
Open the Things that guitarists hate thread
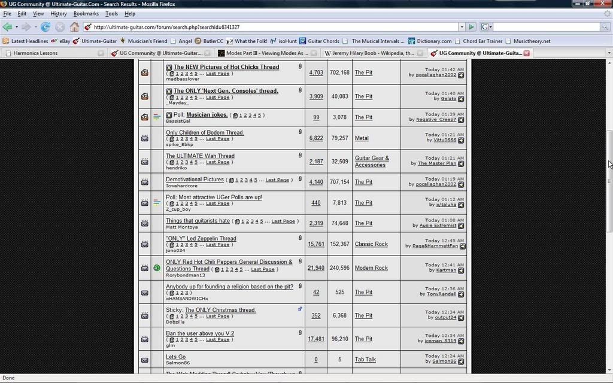click(198, 221)
